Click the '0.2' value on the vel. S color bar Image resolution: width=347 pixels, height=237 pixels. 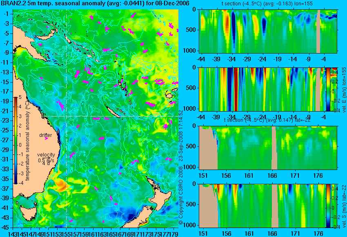click(334, 198)
